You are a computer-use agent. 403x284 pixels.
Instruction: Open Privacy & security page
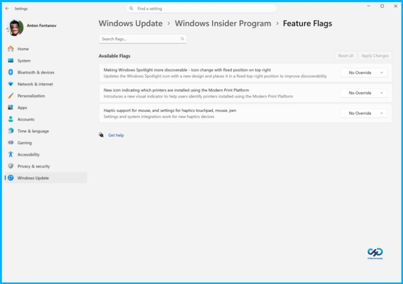46,166
